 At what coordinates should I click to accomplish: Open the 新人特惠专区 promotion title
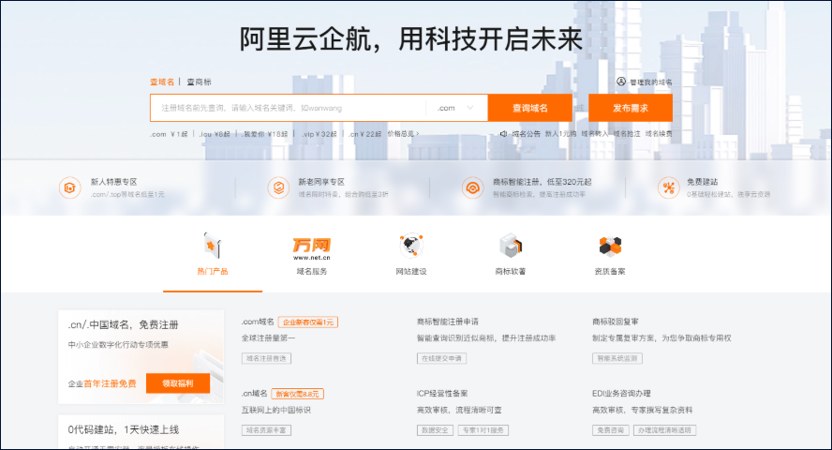(x=113, y=182)
